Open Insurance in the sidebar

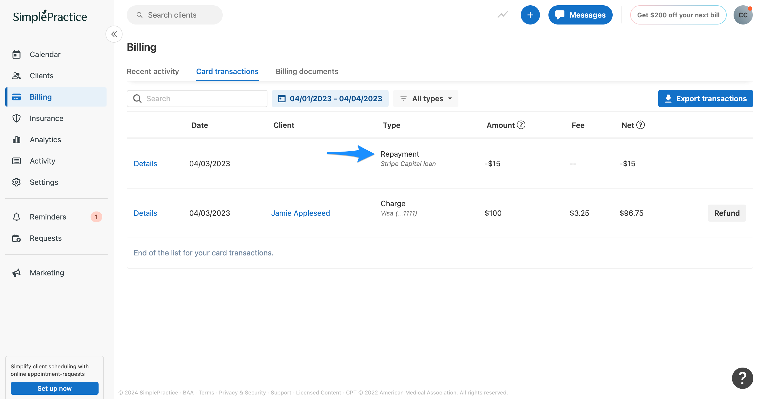pos(56,118)
